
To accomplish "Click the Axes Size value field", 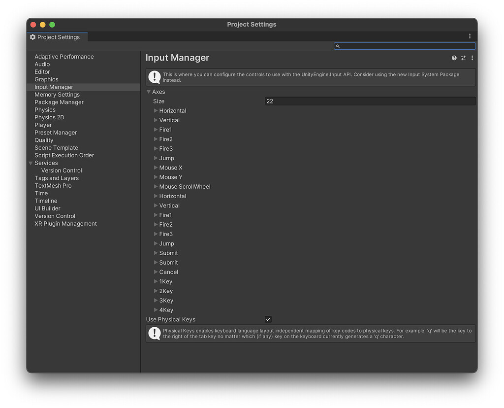I will pos(369,101).
